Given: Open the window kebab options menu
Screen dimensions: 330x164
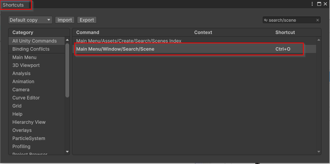Looking at the screenshot, I should [312, 4].
